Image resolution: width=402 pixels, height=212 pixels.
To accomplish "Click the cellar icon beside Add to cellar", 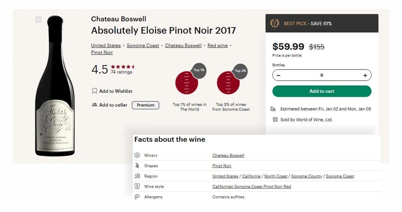I will click(95, 105).
